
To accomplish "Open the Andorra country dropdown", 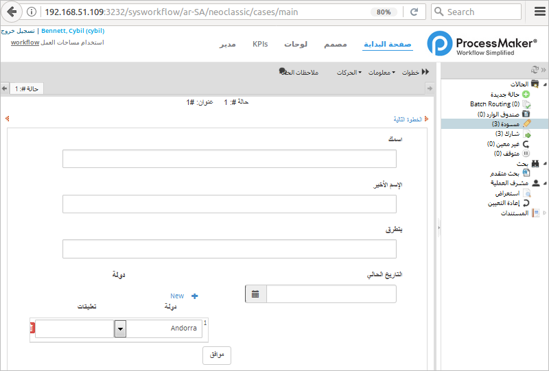I will [x=120, y=328].
